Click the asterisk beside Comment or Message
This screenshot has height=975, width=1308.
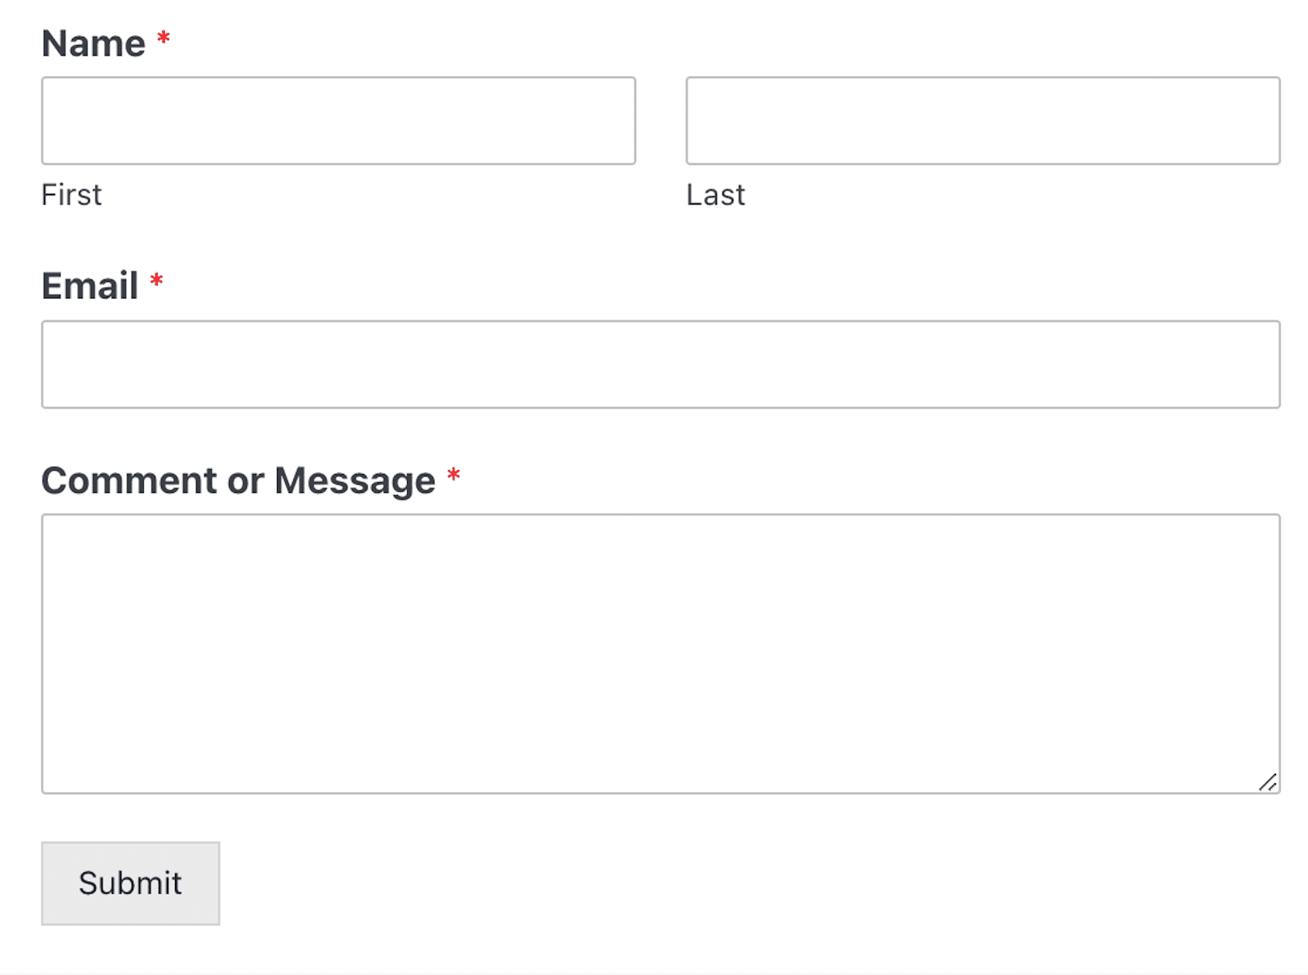453,473
